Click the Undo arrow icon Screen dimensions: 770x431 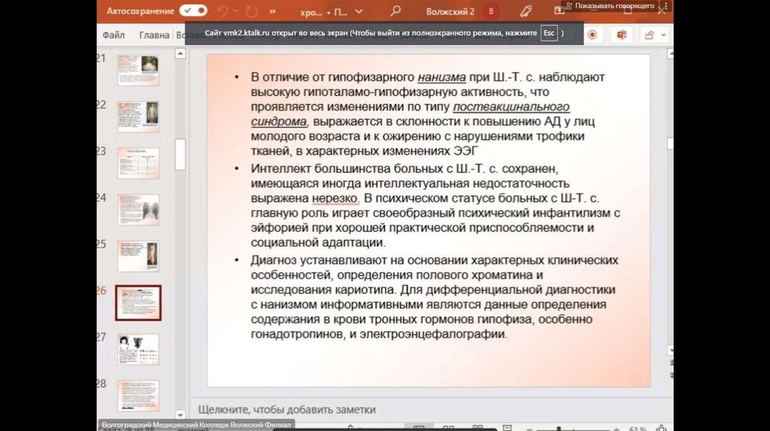pyautogui.click(x=223, y=11)
